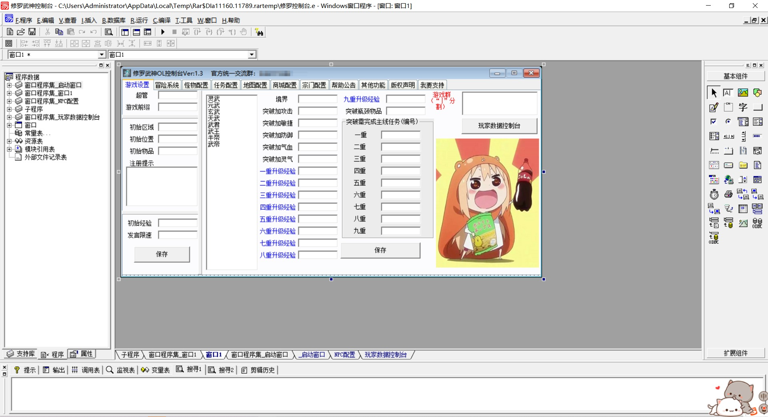Open the R.运行 menu
The width and height of the screenshot is (768, 417).
click(139, 20)
